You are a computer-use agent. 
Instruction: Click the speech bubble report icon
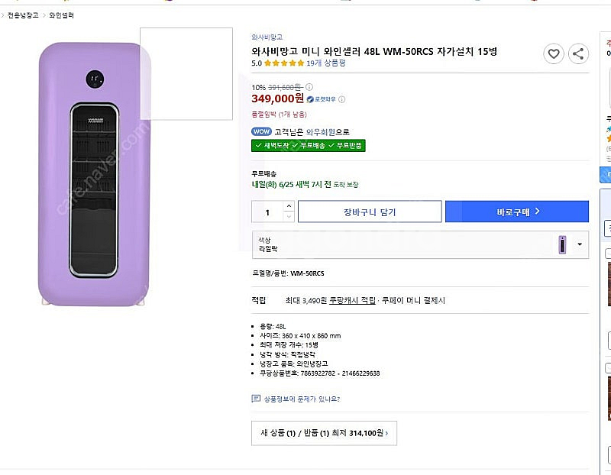point(256,399)
